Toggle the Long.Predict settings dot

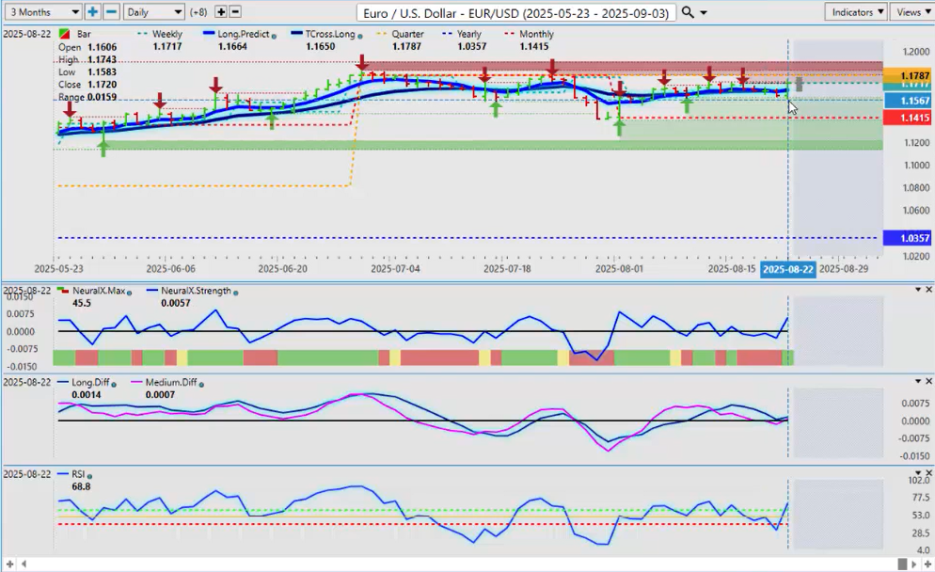[x=274, y=35]
